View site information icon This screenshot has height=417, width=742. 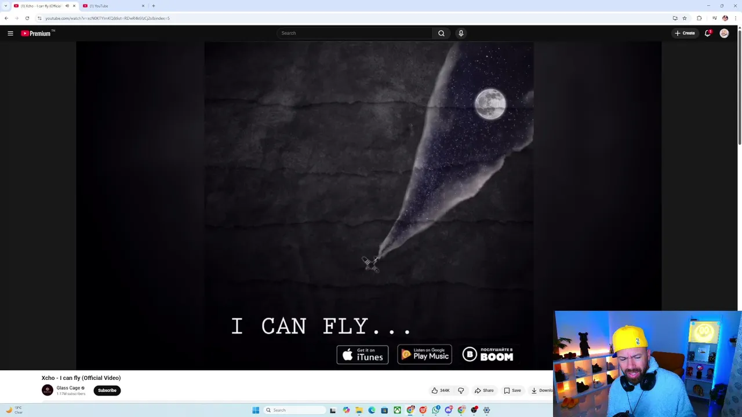pos(39,18)
